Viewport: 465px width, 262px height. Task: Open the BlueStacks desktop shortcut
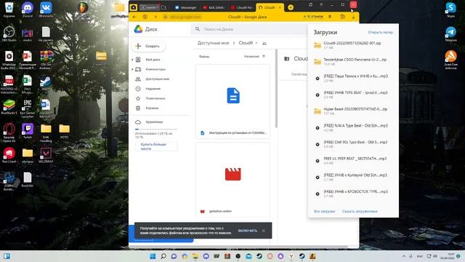pos(9,107)
